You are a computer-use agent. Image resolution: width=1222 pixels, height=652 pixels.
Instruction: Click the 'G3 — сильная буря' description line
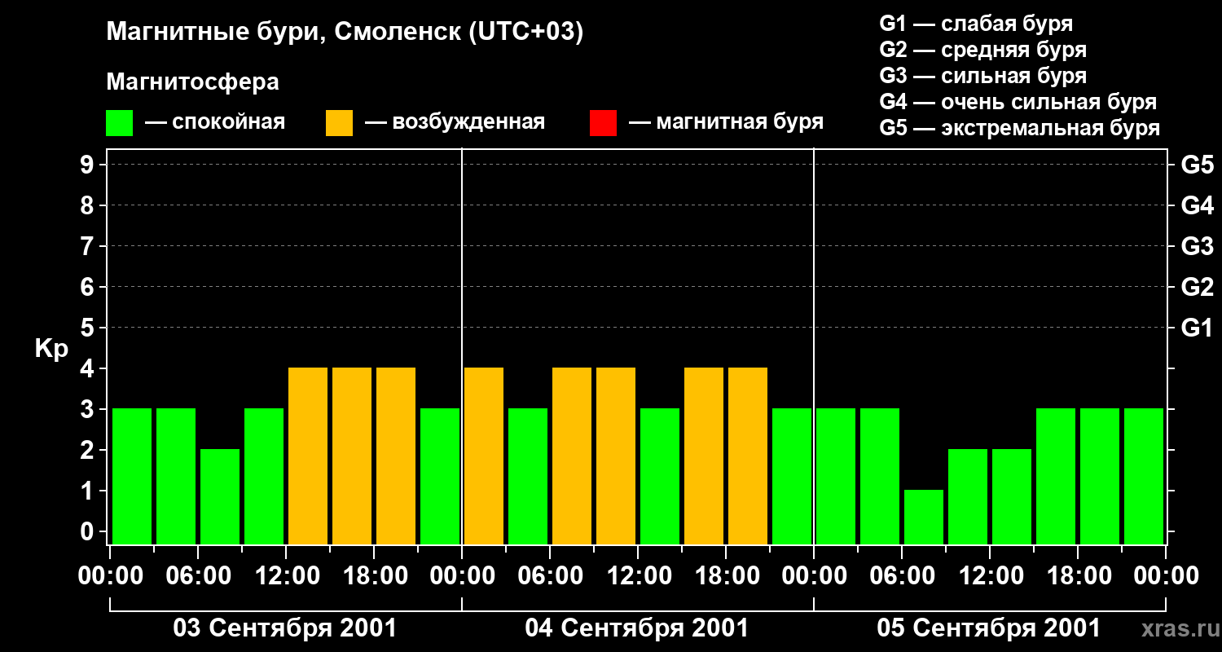pyautogui.click(x=983, y=76)
